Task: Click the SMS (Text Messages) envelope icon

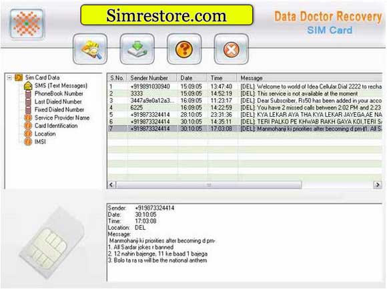Action: tap(28, 85)
